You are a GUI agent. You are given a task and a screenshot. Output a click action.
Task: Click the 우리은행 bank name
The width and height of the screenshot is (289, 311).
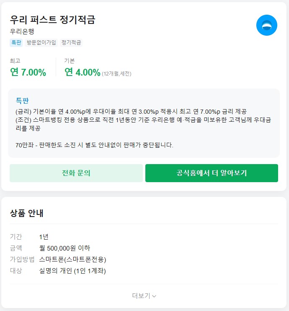22,31
